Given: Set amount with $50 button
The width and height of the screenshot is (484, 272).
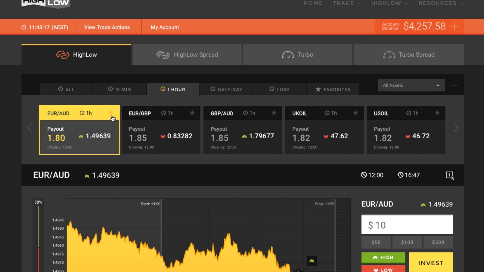Looking at the screenshot, I should tap(376, 242).
